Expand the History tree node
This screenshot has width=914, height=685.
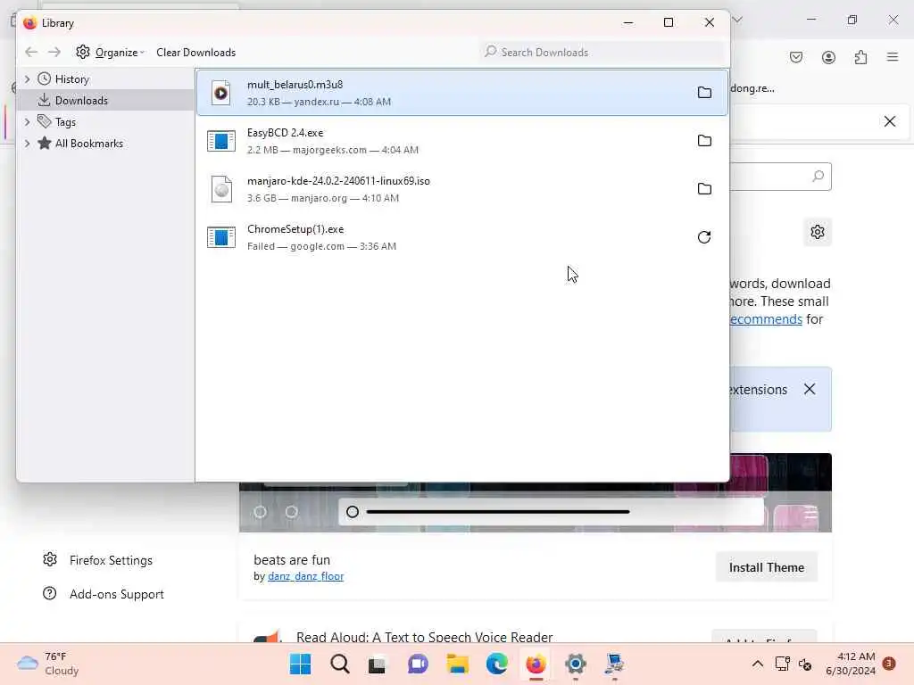(x=27, y=78)
